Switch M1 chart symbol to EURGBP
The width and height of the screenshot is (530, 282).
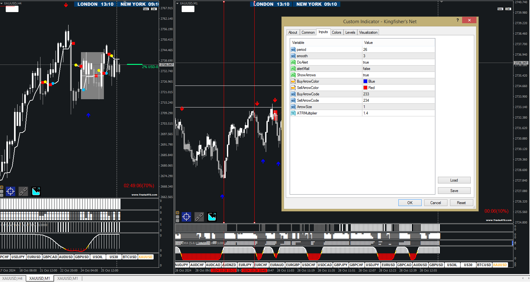click(x=293, y=265)
